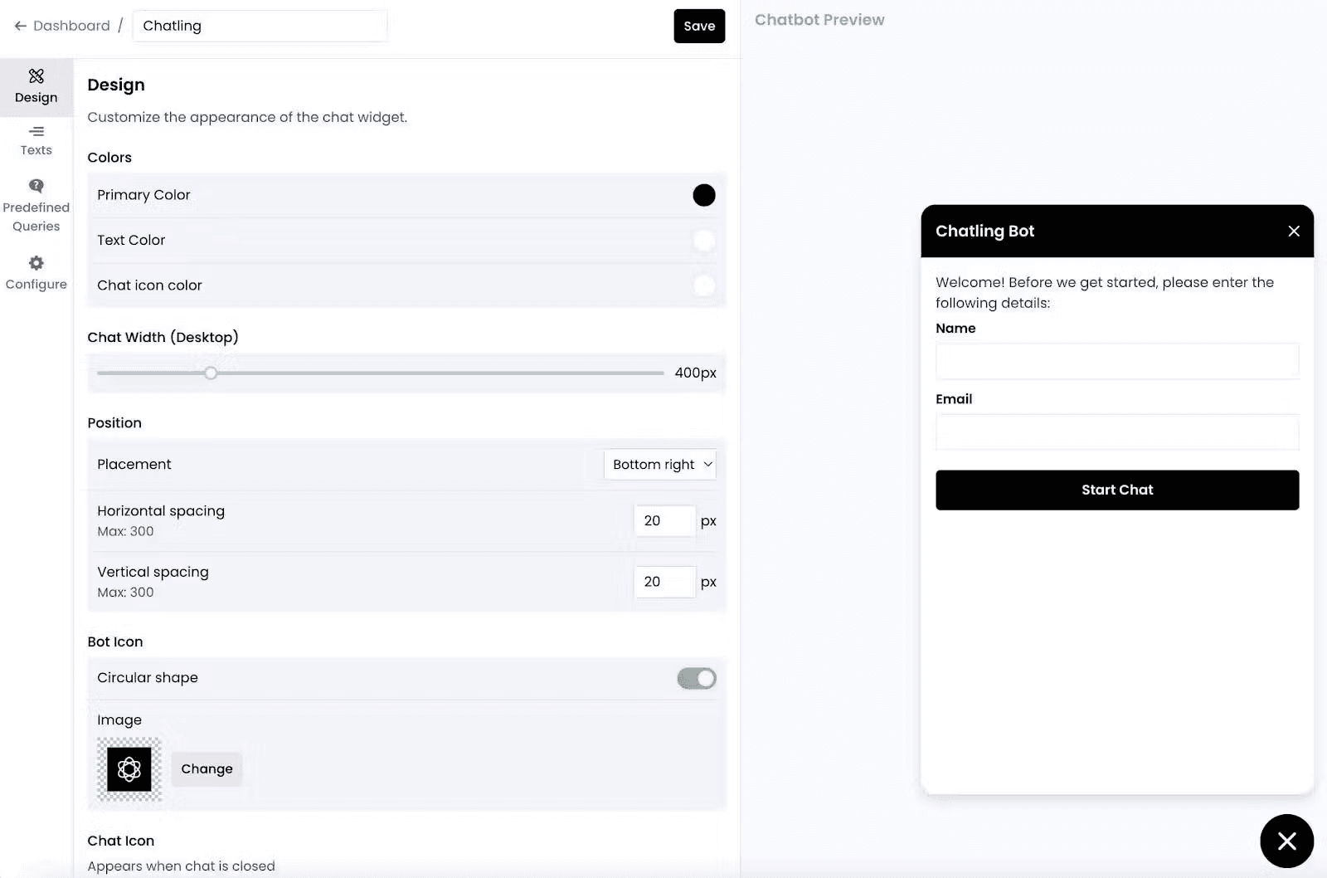This screenshot has width=1327, height=878.
Task: Click the 'Chat Width (Desktop)' heading
Action: 163,338
